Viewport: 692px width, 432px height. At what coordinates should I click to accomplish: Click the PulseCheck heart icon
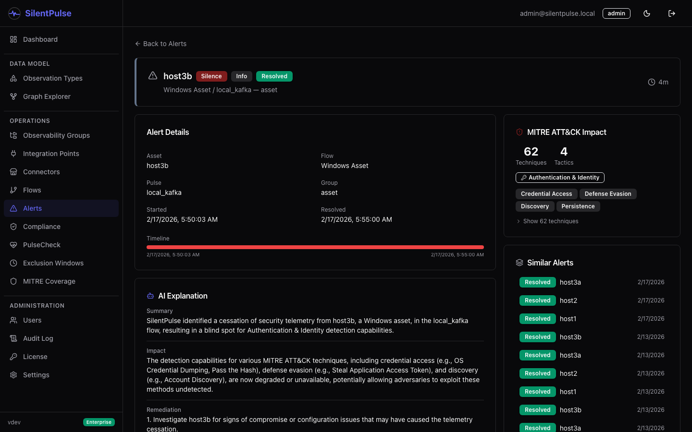pyautogui.click(x=13, y=245)
